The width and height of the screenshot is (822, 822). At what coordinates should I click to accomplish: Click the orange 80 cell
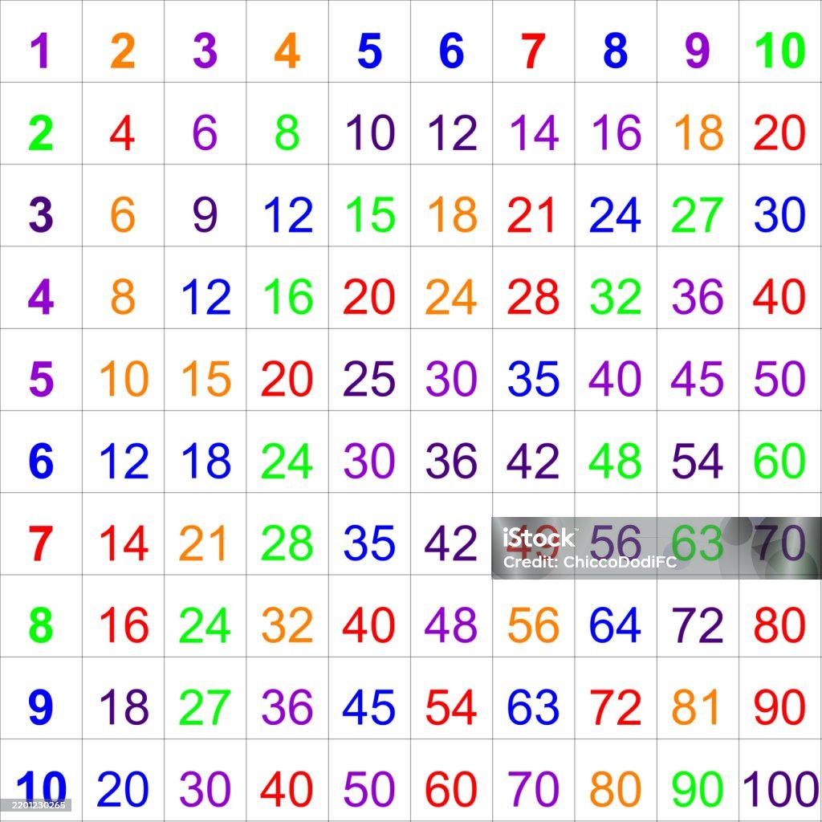coord(616,789)
